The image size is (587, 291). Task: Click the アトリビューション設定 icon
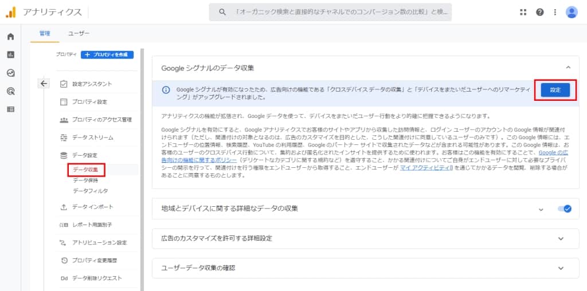[x=64, y=243]
